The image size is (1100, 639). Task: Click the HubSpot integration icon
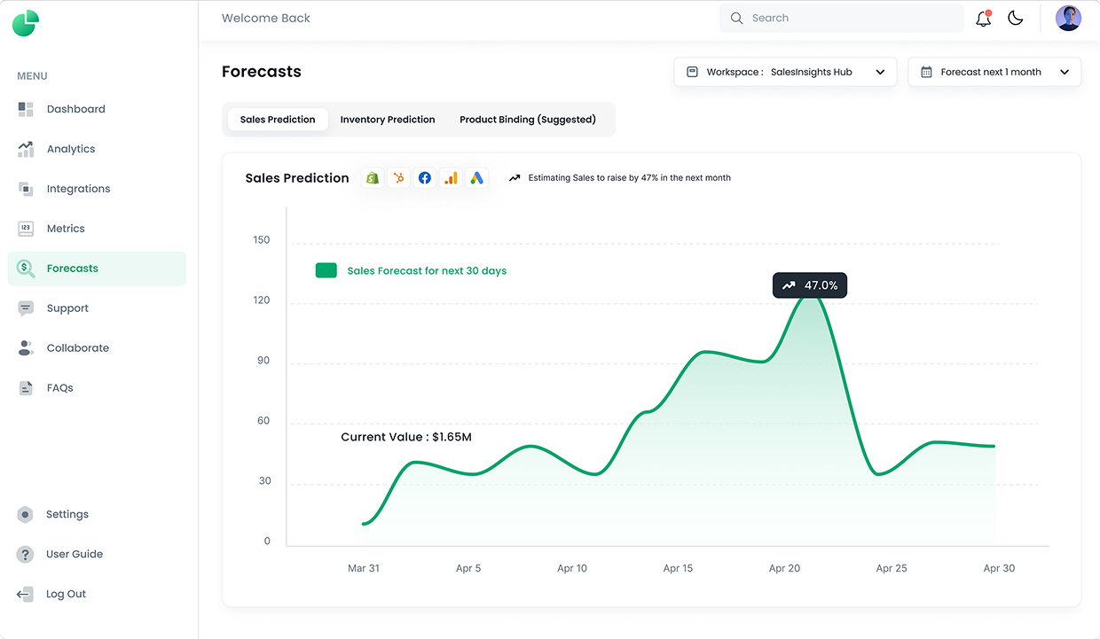[x=399, y=178]
